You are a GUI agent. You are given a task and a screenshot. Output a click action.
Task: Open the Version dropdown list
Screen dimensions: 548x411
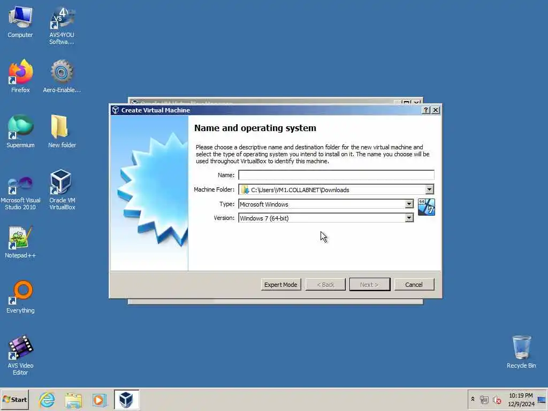click(409, 218)
